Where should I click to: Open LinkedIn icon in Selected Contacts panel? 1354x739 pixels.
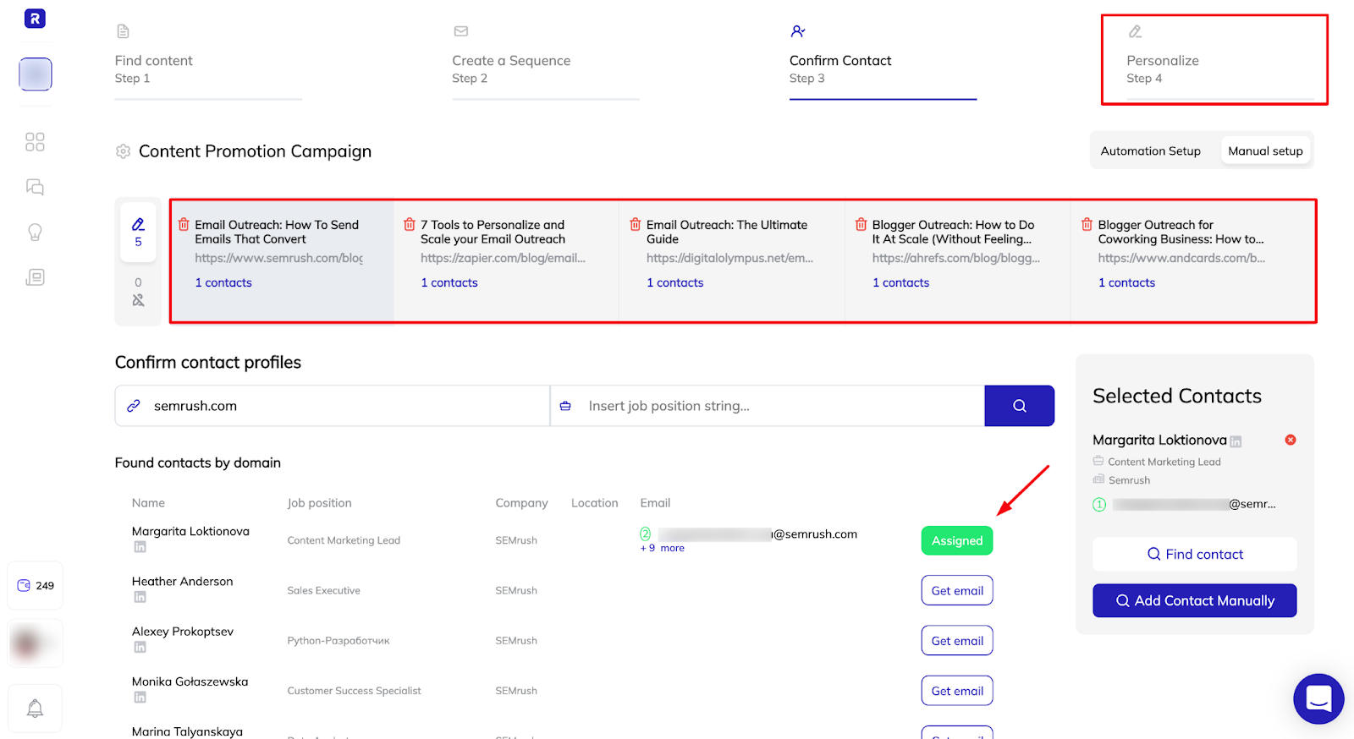click(1236, 441)
